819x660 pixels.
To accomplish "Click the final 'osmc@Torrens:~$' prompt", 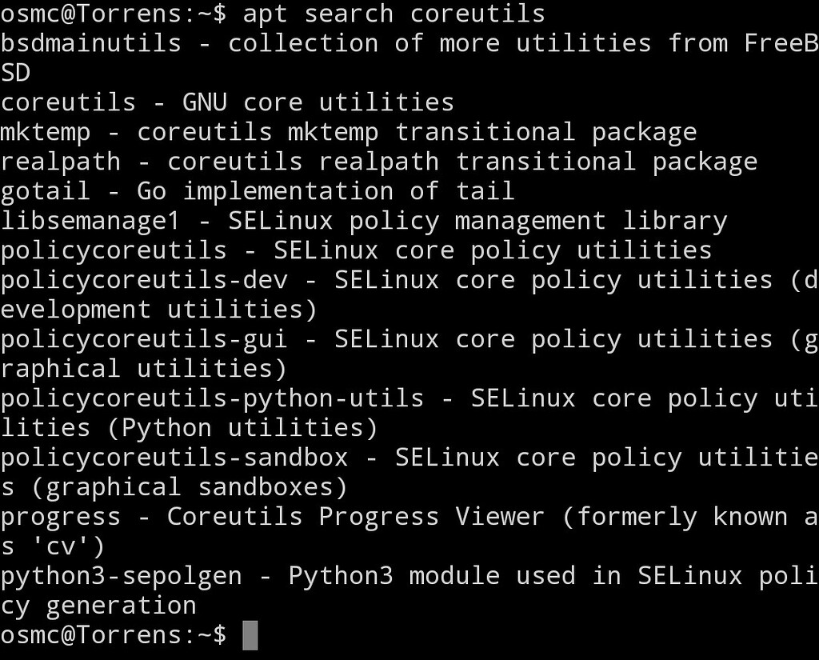I will (114, 635).
